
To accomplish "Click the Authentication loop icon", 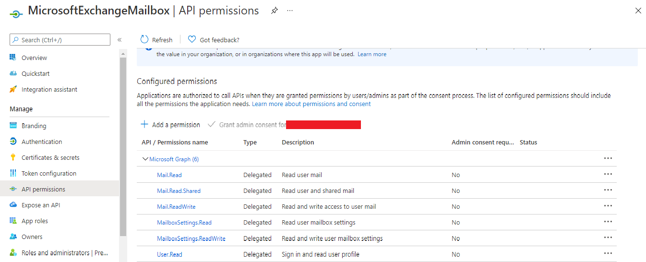I will [x=13, y=142].
